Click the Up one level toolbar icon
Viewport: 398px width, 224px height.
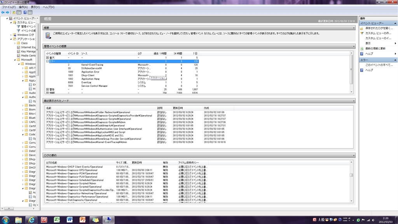click(x=14, y=12)
